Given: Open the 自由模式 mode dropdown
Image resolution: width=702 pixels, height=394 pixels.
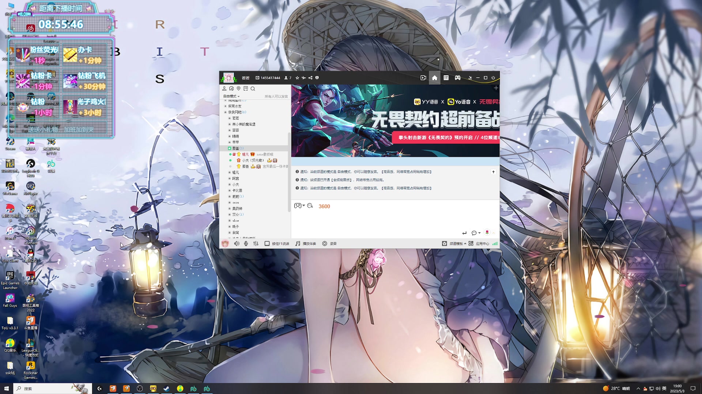Looking at the screenshot, I should 230,96.
